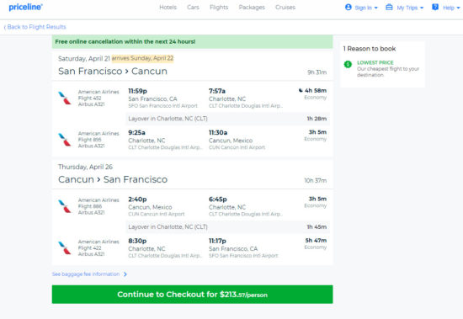Select the Flights navigation tab
The width and height of the screenshot is (463, 319).
(x=219, y=8)
